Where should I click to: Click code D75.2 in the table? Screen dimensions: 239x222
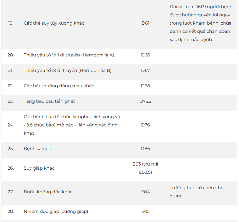(x=145, y=101)
